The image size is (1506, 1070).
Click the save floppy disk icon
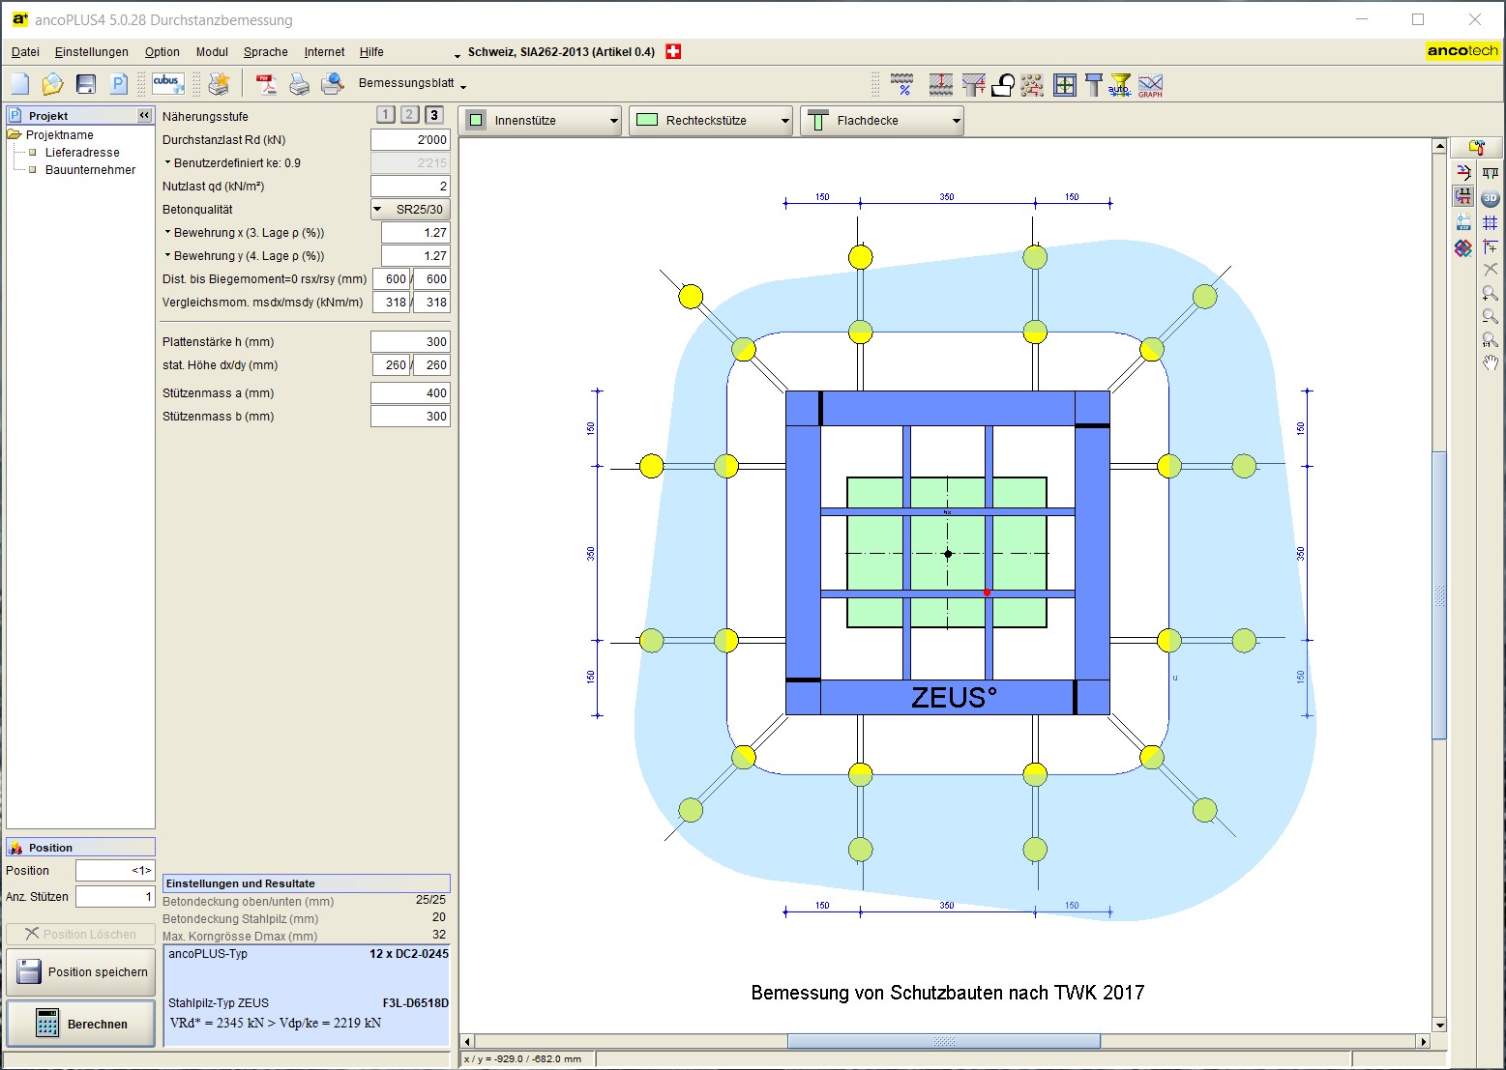(x=86, y=84)
